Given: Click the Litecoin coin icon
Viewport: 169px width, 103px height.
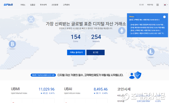Looking at the screenshot, I should 151,51.
